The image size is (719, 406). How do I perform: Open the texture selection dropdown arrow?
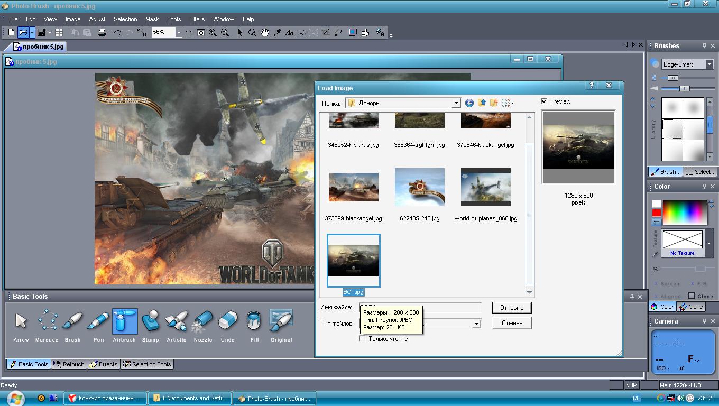709,243
